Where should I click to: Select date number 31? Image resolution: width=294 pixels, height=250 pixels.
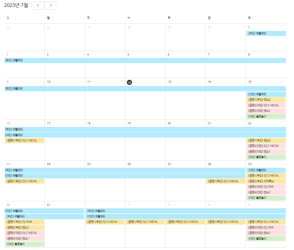49,205
